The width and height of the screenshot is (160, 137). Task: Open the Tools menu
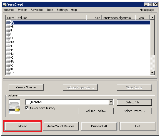(x=50, y=10)
